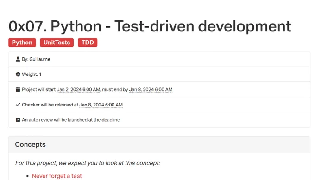Click the checked box icon beside auto review
Screen dimensions: 315x180
18,120
